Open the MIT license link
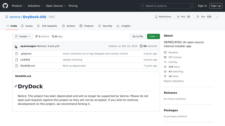225x126 pixels. [x=172, y=57]
